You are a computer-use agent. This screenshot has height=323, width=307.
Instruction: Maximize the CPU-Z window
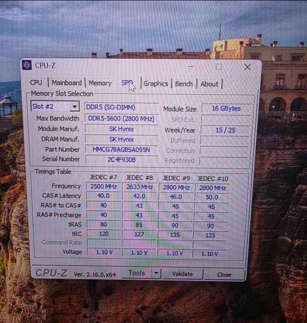(x=219, y=67)
